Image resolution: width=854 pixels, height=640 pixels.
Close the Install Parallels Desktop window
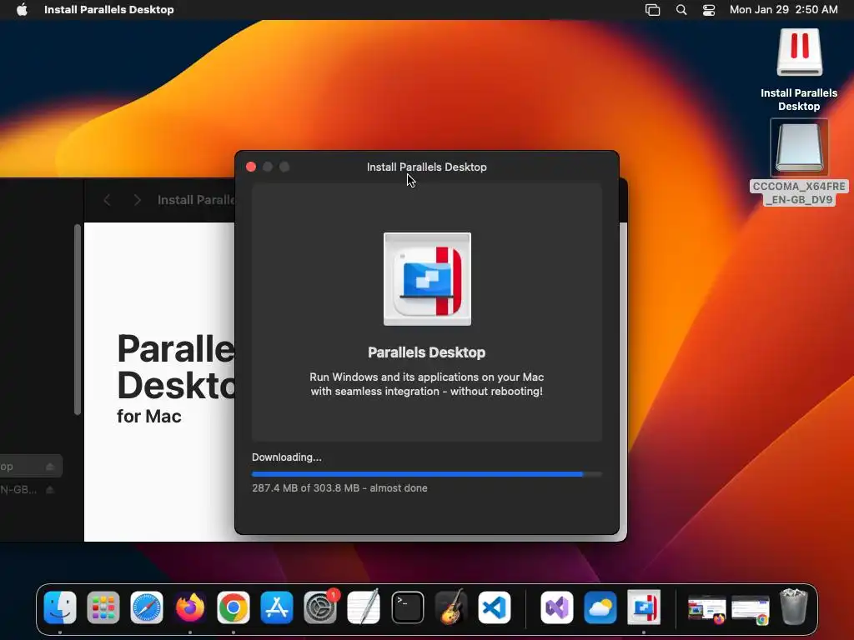pyautogui.click(x=251, y=167)
